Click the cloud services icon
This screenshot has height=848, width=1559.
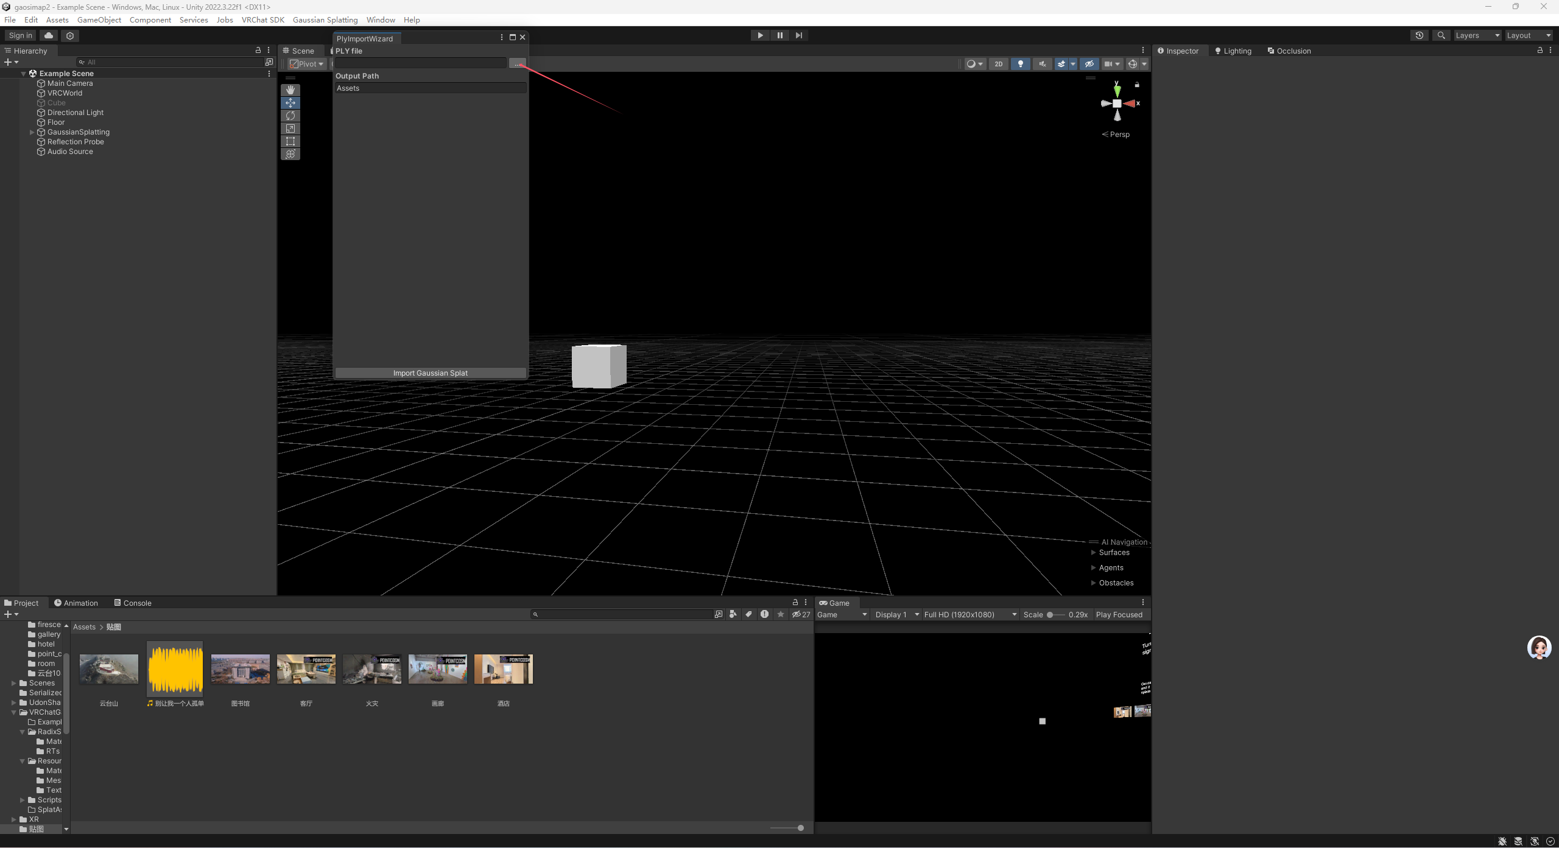[x=49, y=35]
